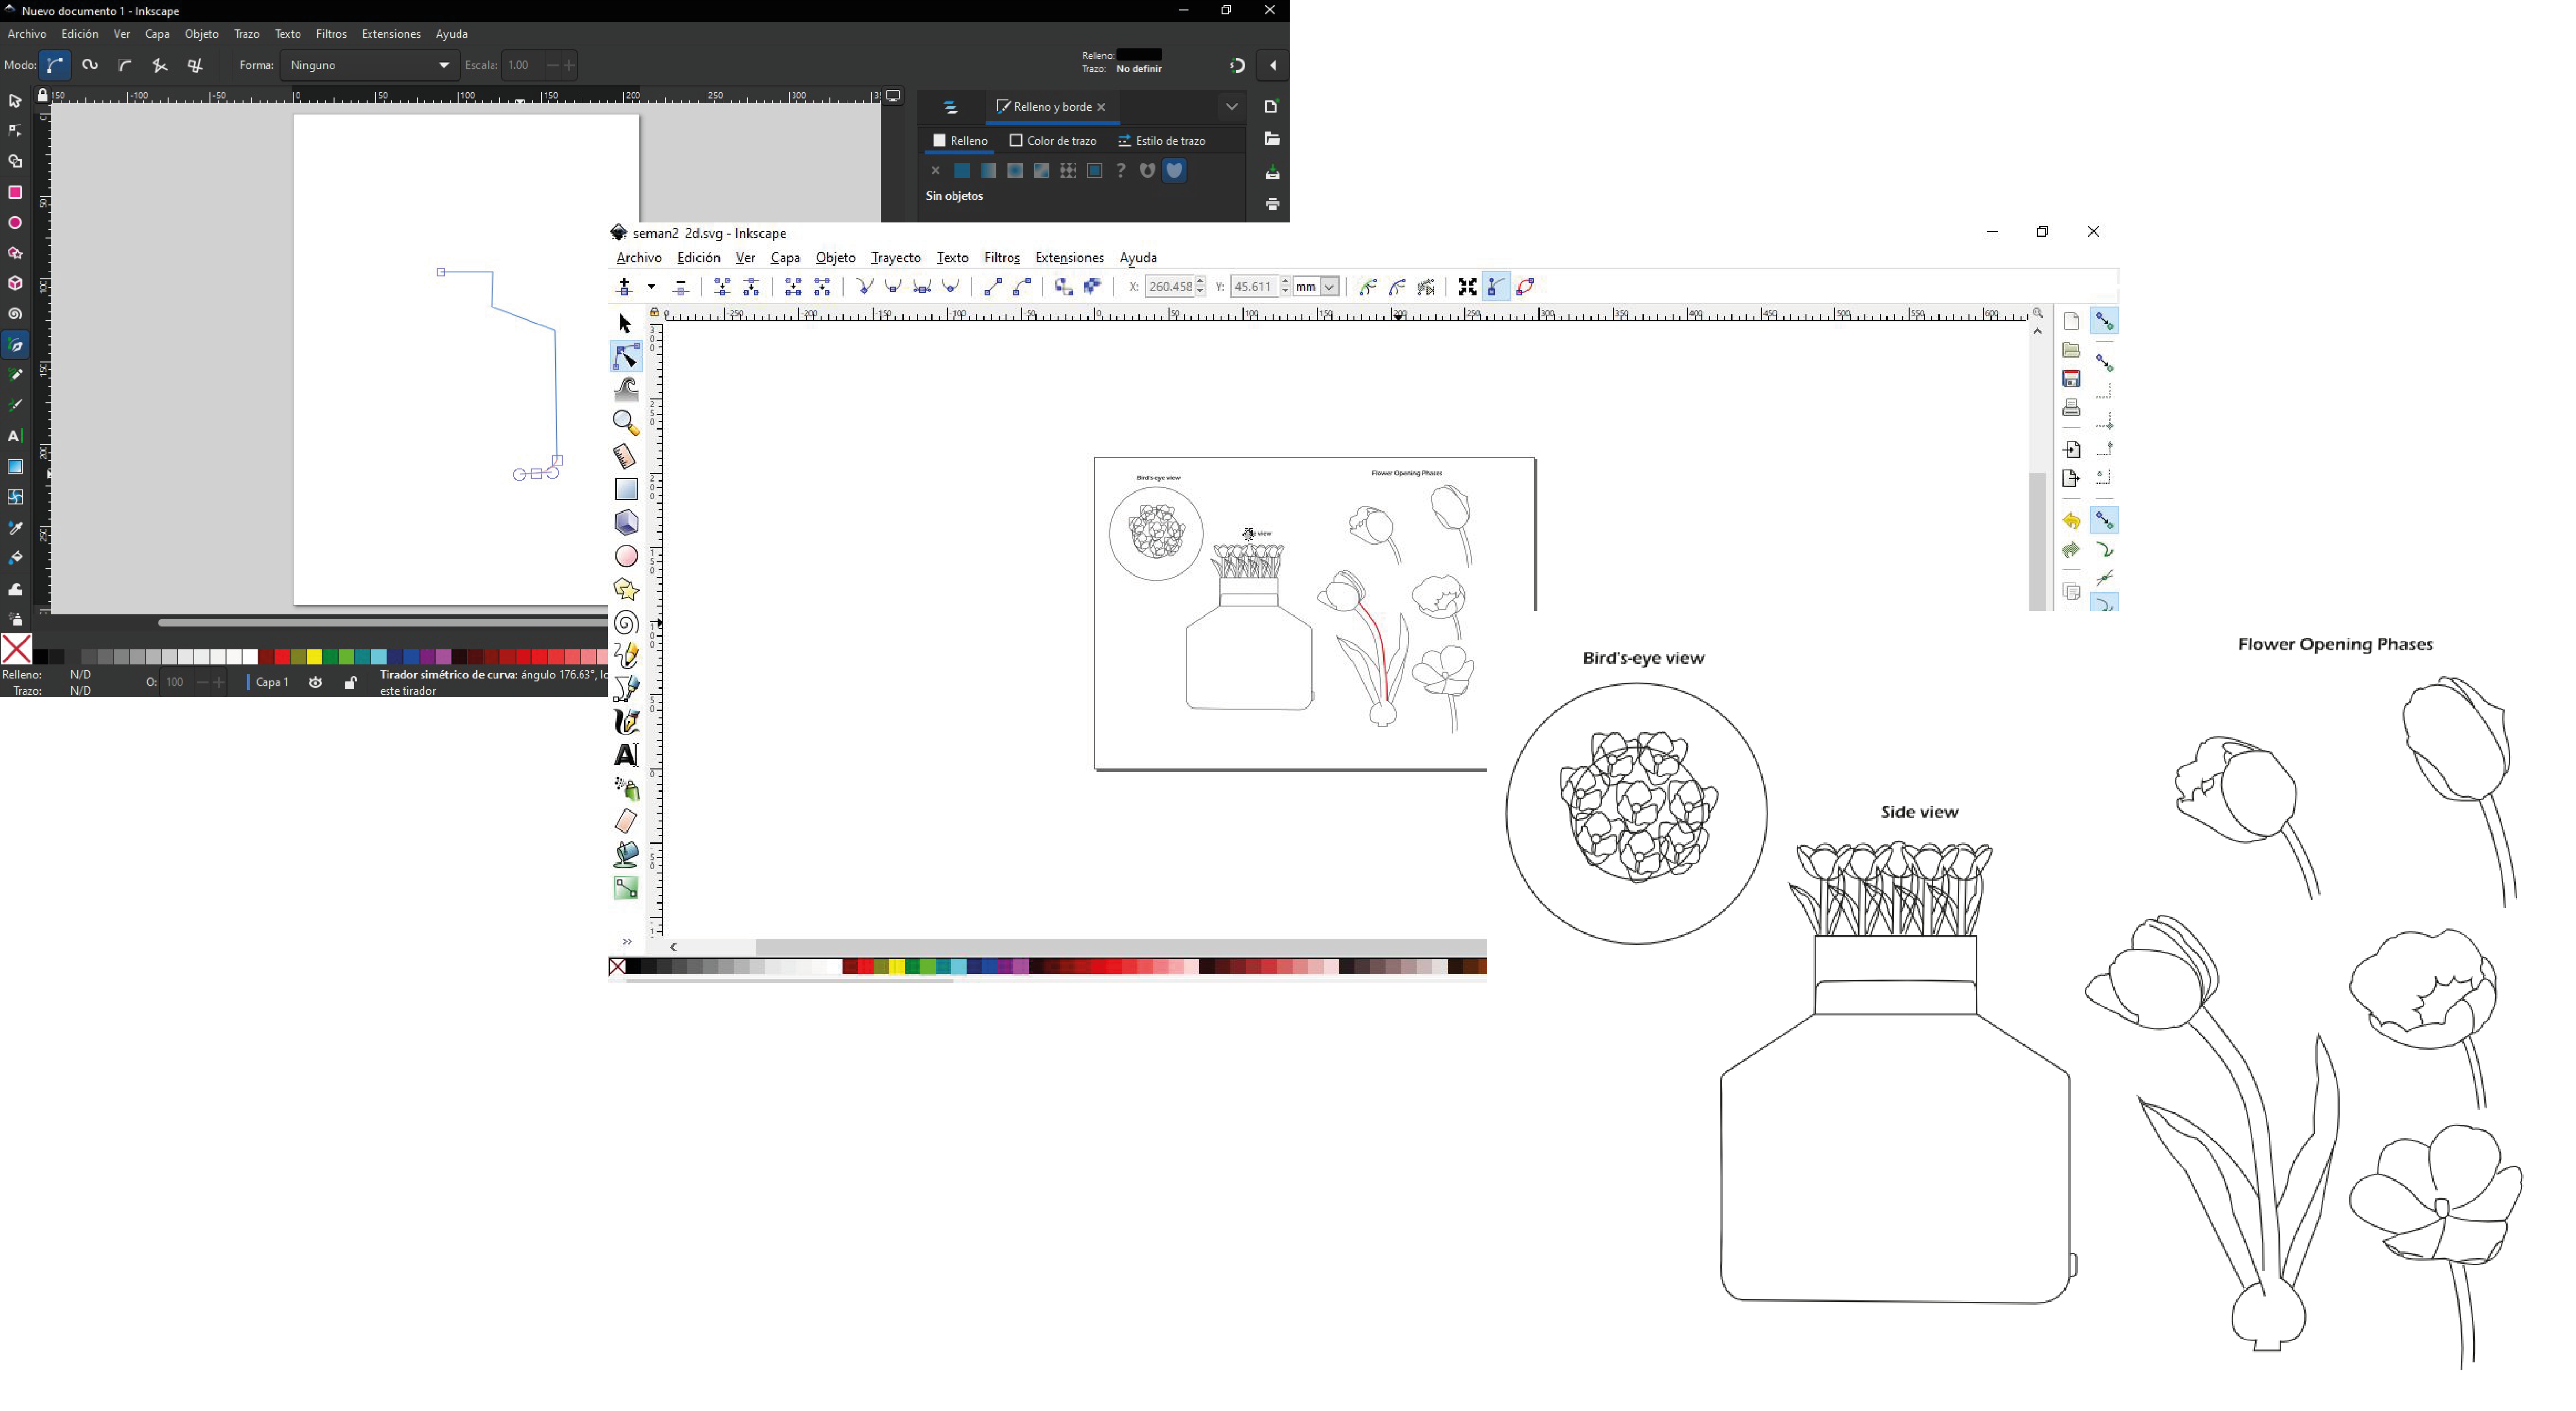Close the Relleno y borde tab

pos(1101,107)
